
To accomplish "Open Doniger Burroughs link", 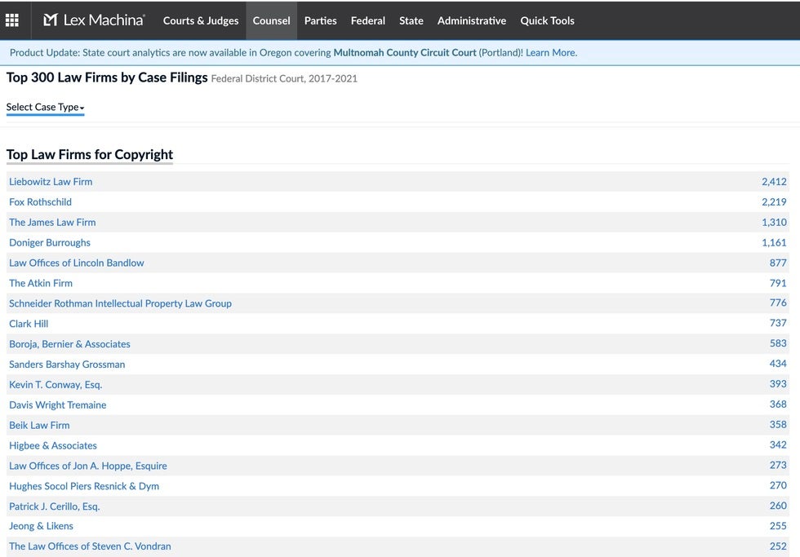I will point(50,242).
